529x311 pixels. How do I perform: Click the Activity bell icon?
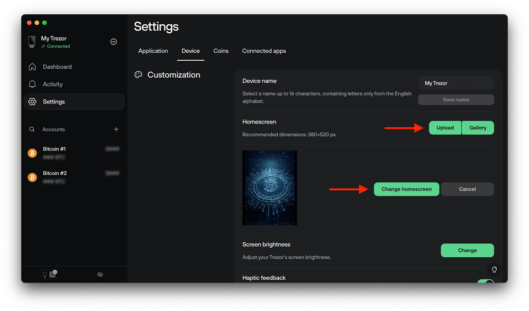click(32, 84)
